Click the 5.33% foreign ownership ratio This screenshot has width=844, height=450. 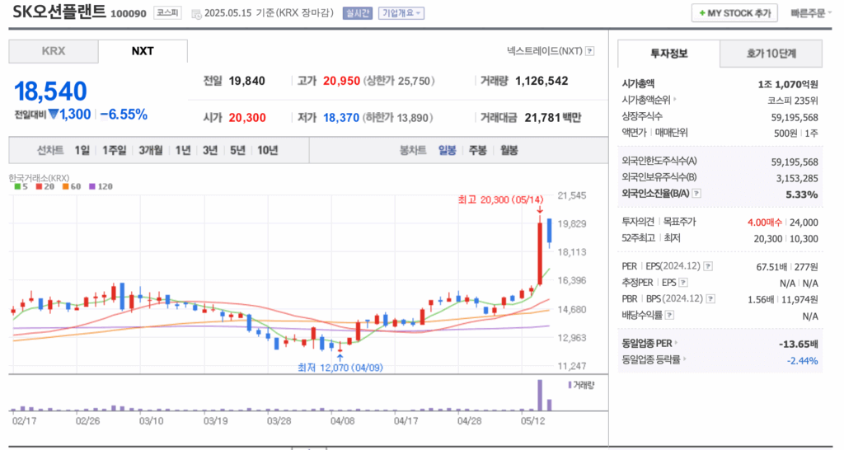pos(801,195)
